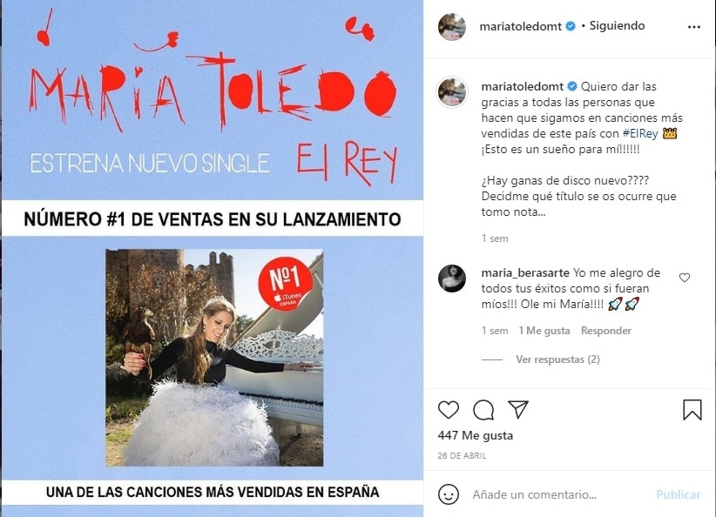
Task: Like maria_berasarte's comment with small heart
Action: click(684, 278)
